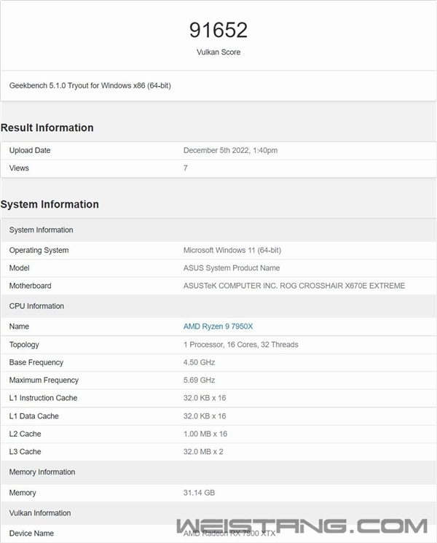This screenshot has width=437, height=543.
Task: Click the CPU Information section header
Action: [x=36, y=306]
